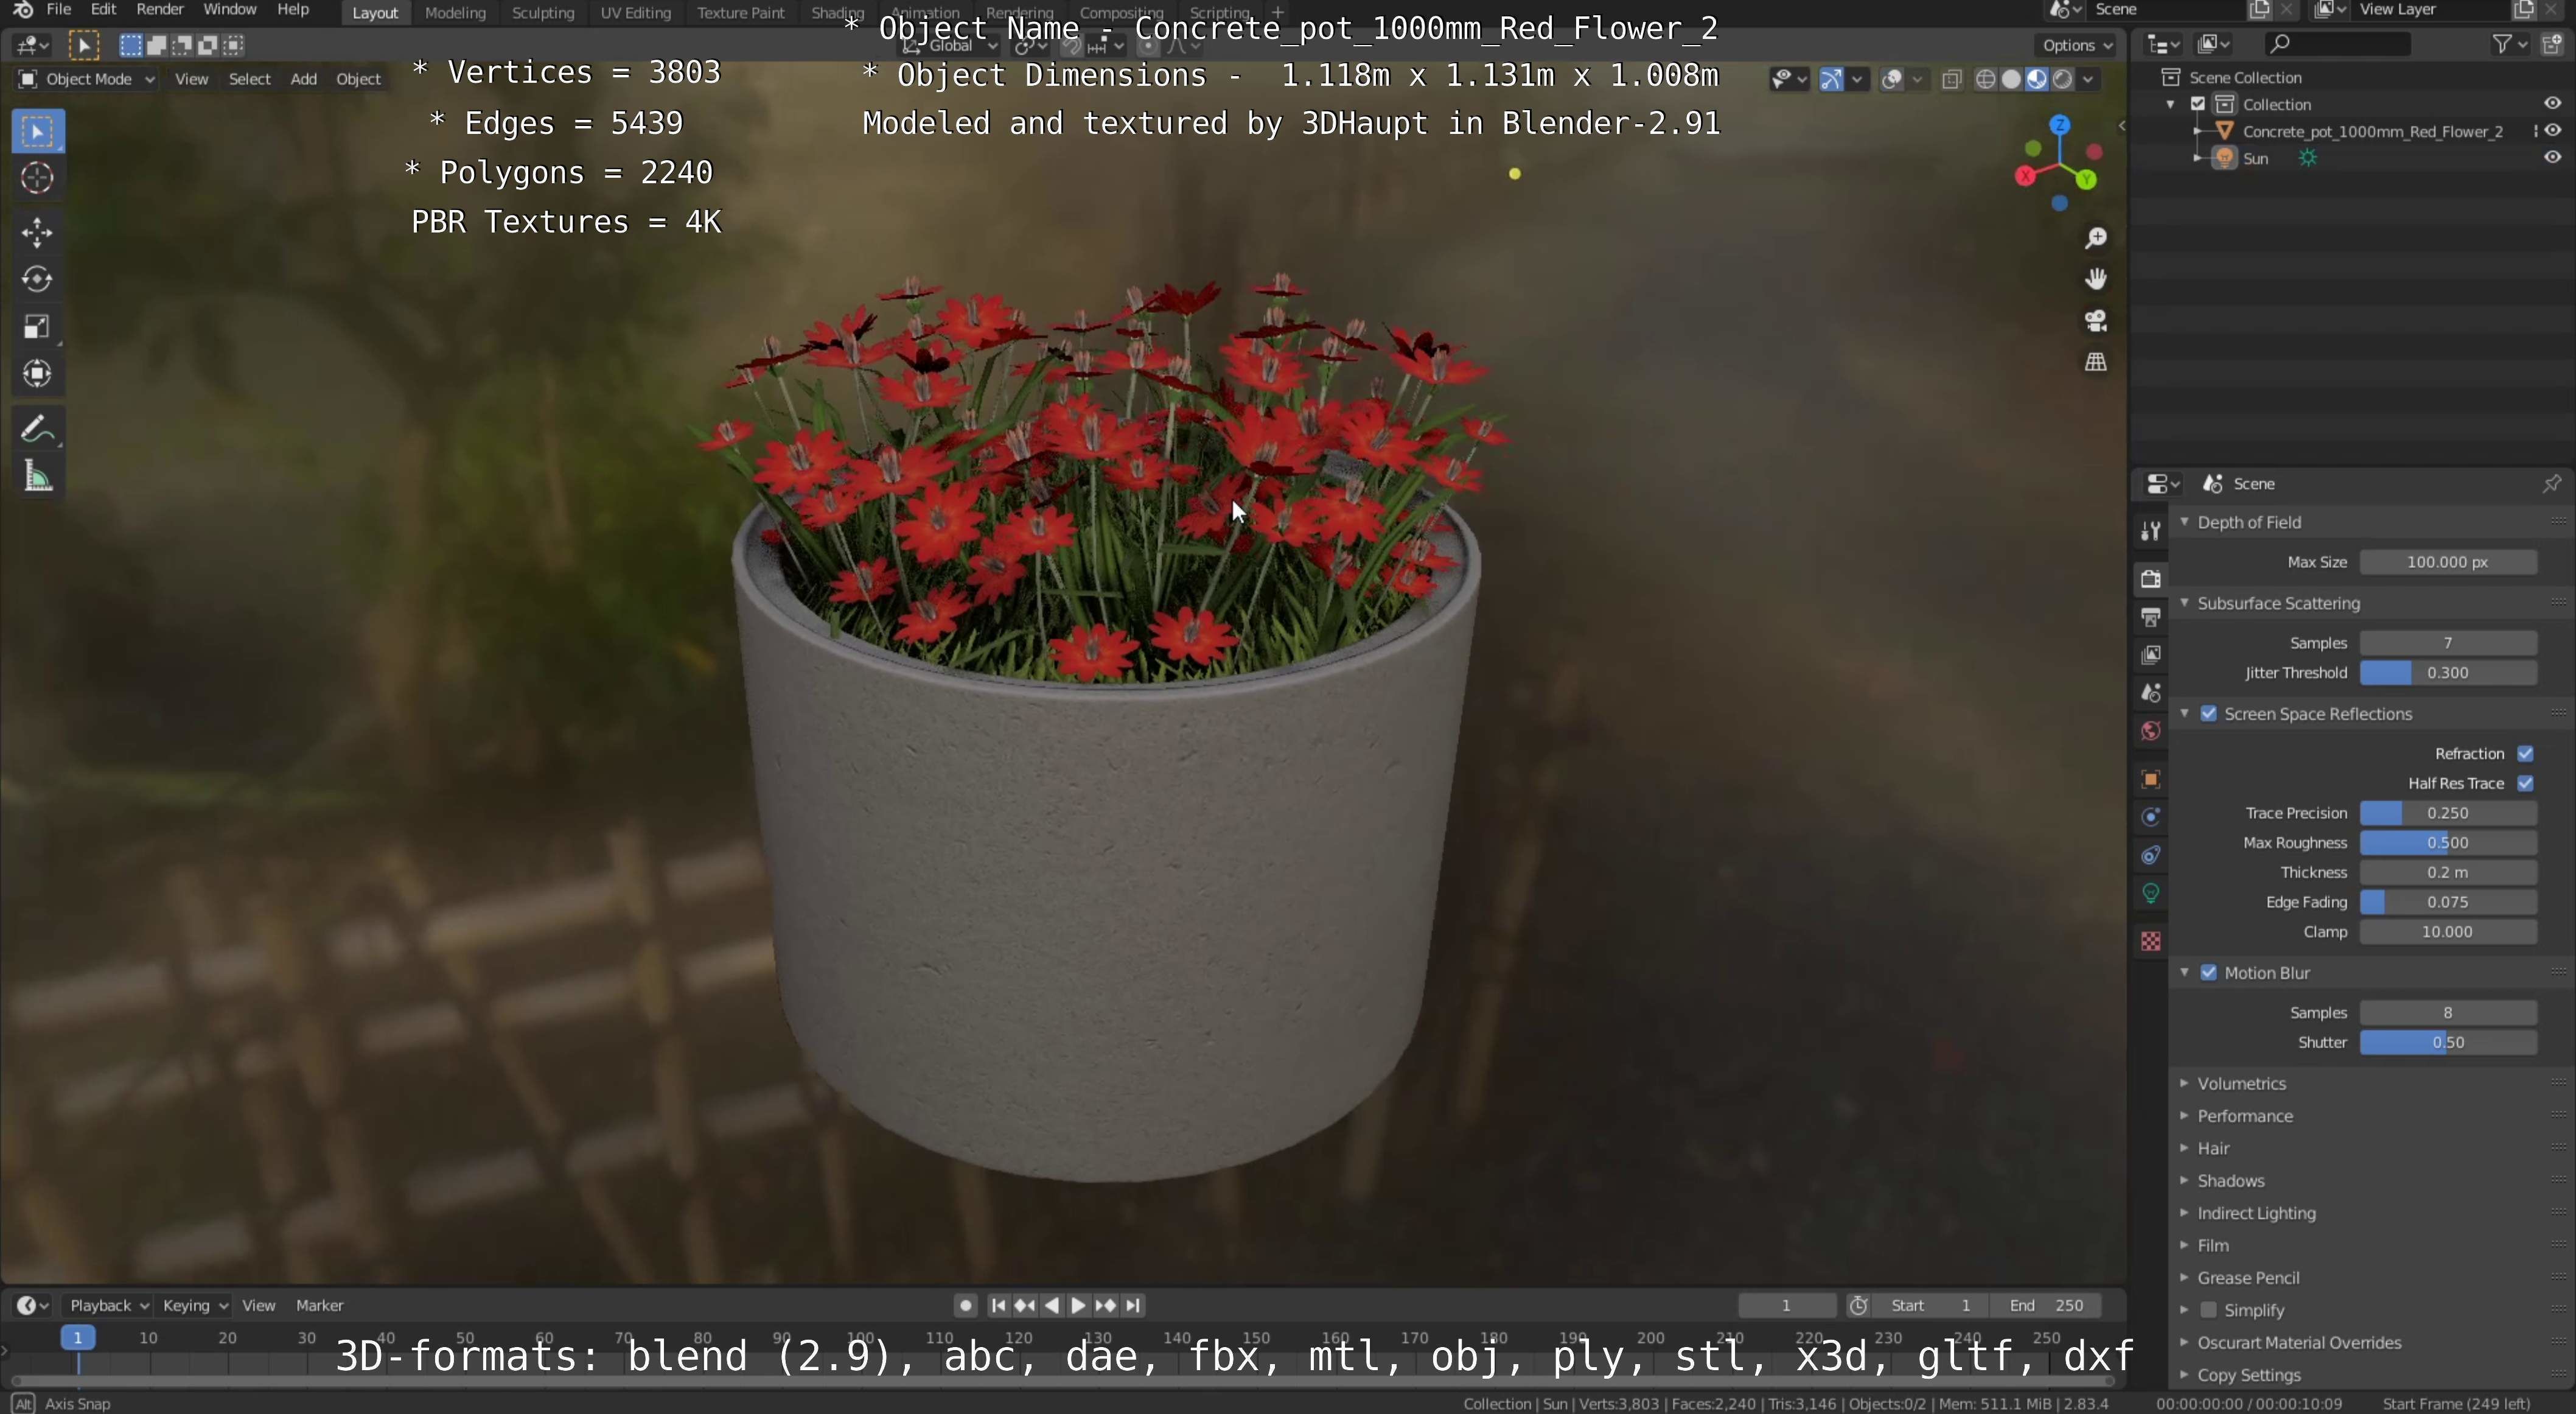This screenshot has height=1414, width=2576.
Task: Open the File menu
Action: (x=59, y=10)
